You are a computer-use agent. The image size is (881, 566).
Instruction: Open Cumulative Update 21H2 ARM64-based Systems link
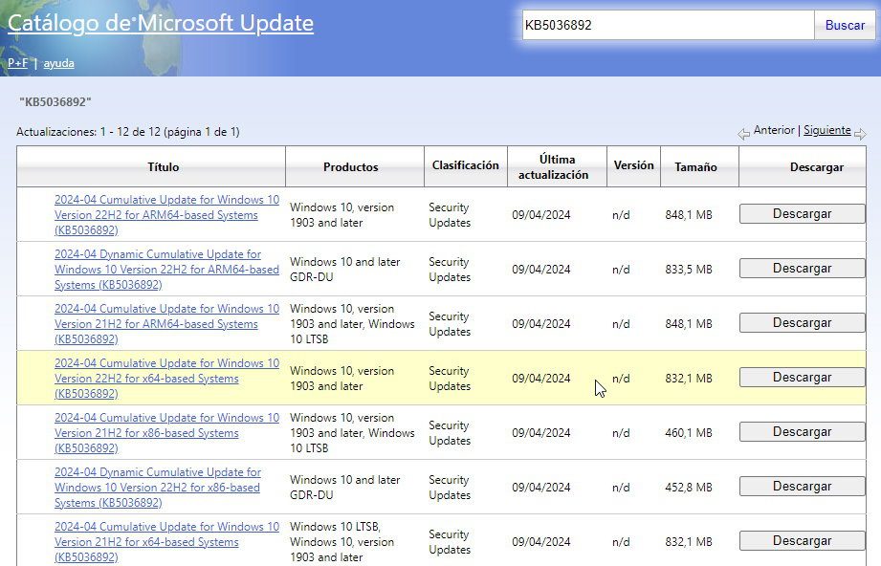pos(166,324)
